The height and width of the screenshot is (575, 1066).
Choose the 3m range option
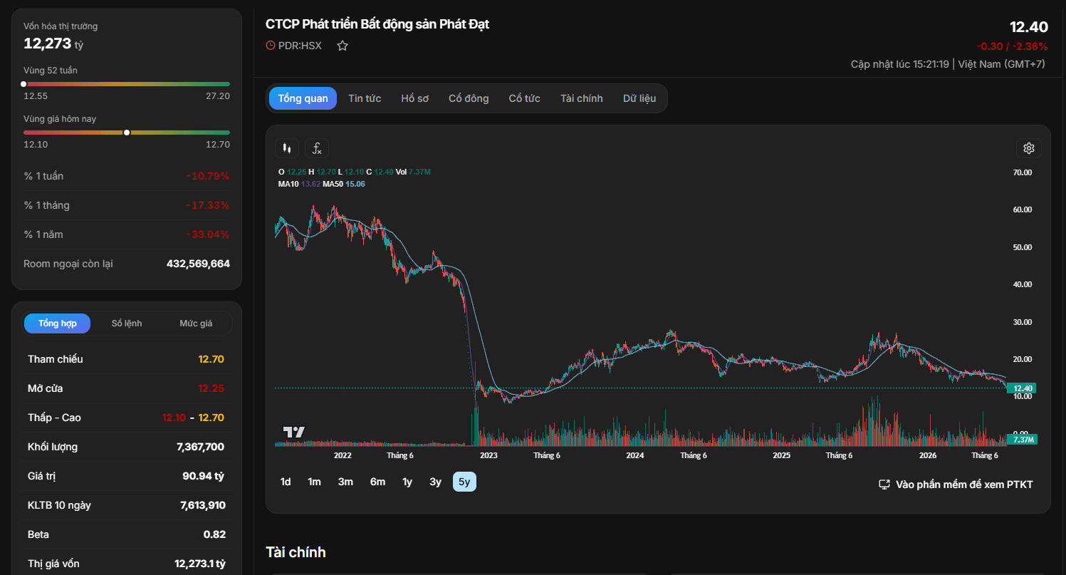(345, 482)
